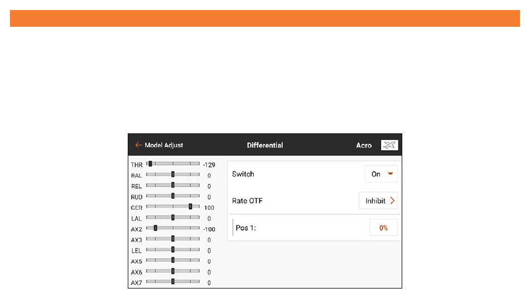The height and width of the screenshot is (298, 530).
Task: Click the THR channel slider handle
Action: 151,164
